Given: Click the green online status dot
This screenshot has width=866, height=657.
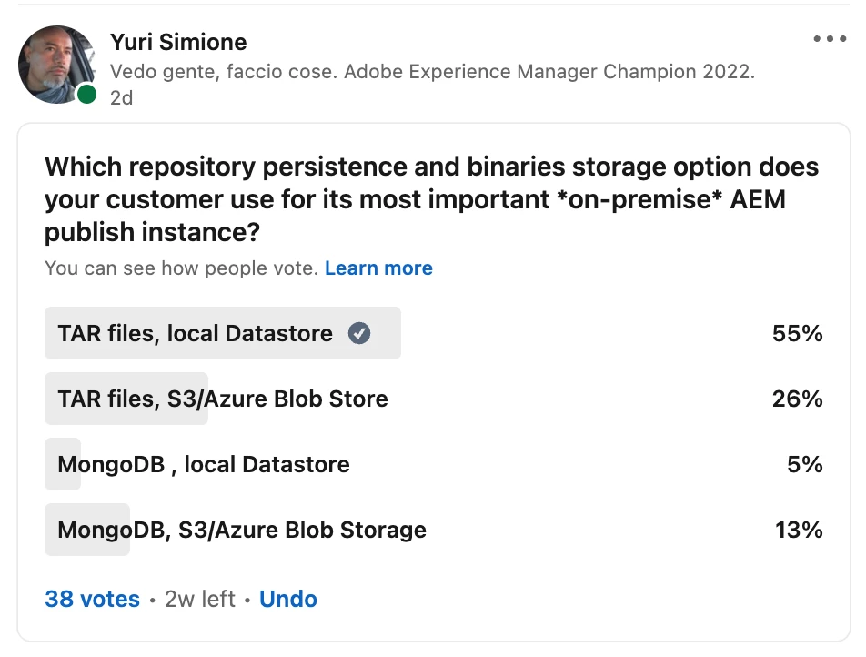Looking at the screenshot, I should coord(86,94).
